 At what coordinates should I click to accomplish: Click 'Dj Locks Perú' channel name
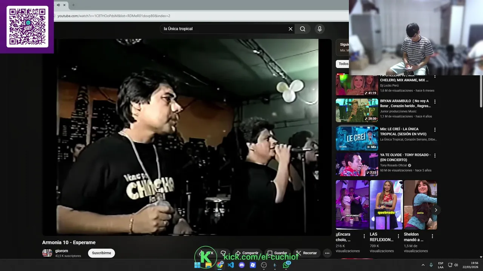389,85
